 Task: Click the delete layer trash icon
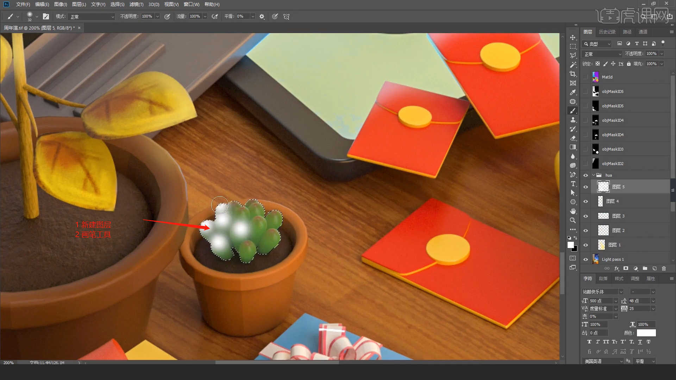(x=664, y=268)
